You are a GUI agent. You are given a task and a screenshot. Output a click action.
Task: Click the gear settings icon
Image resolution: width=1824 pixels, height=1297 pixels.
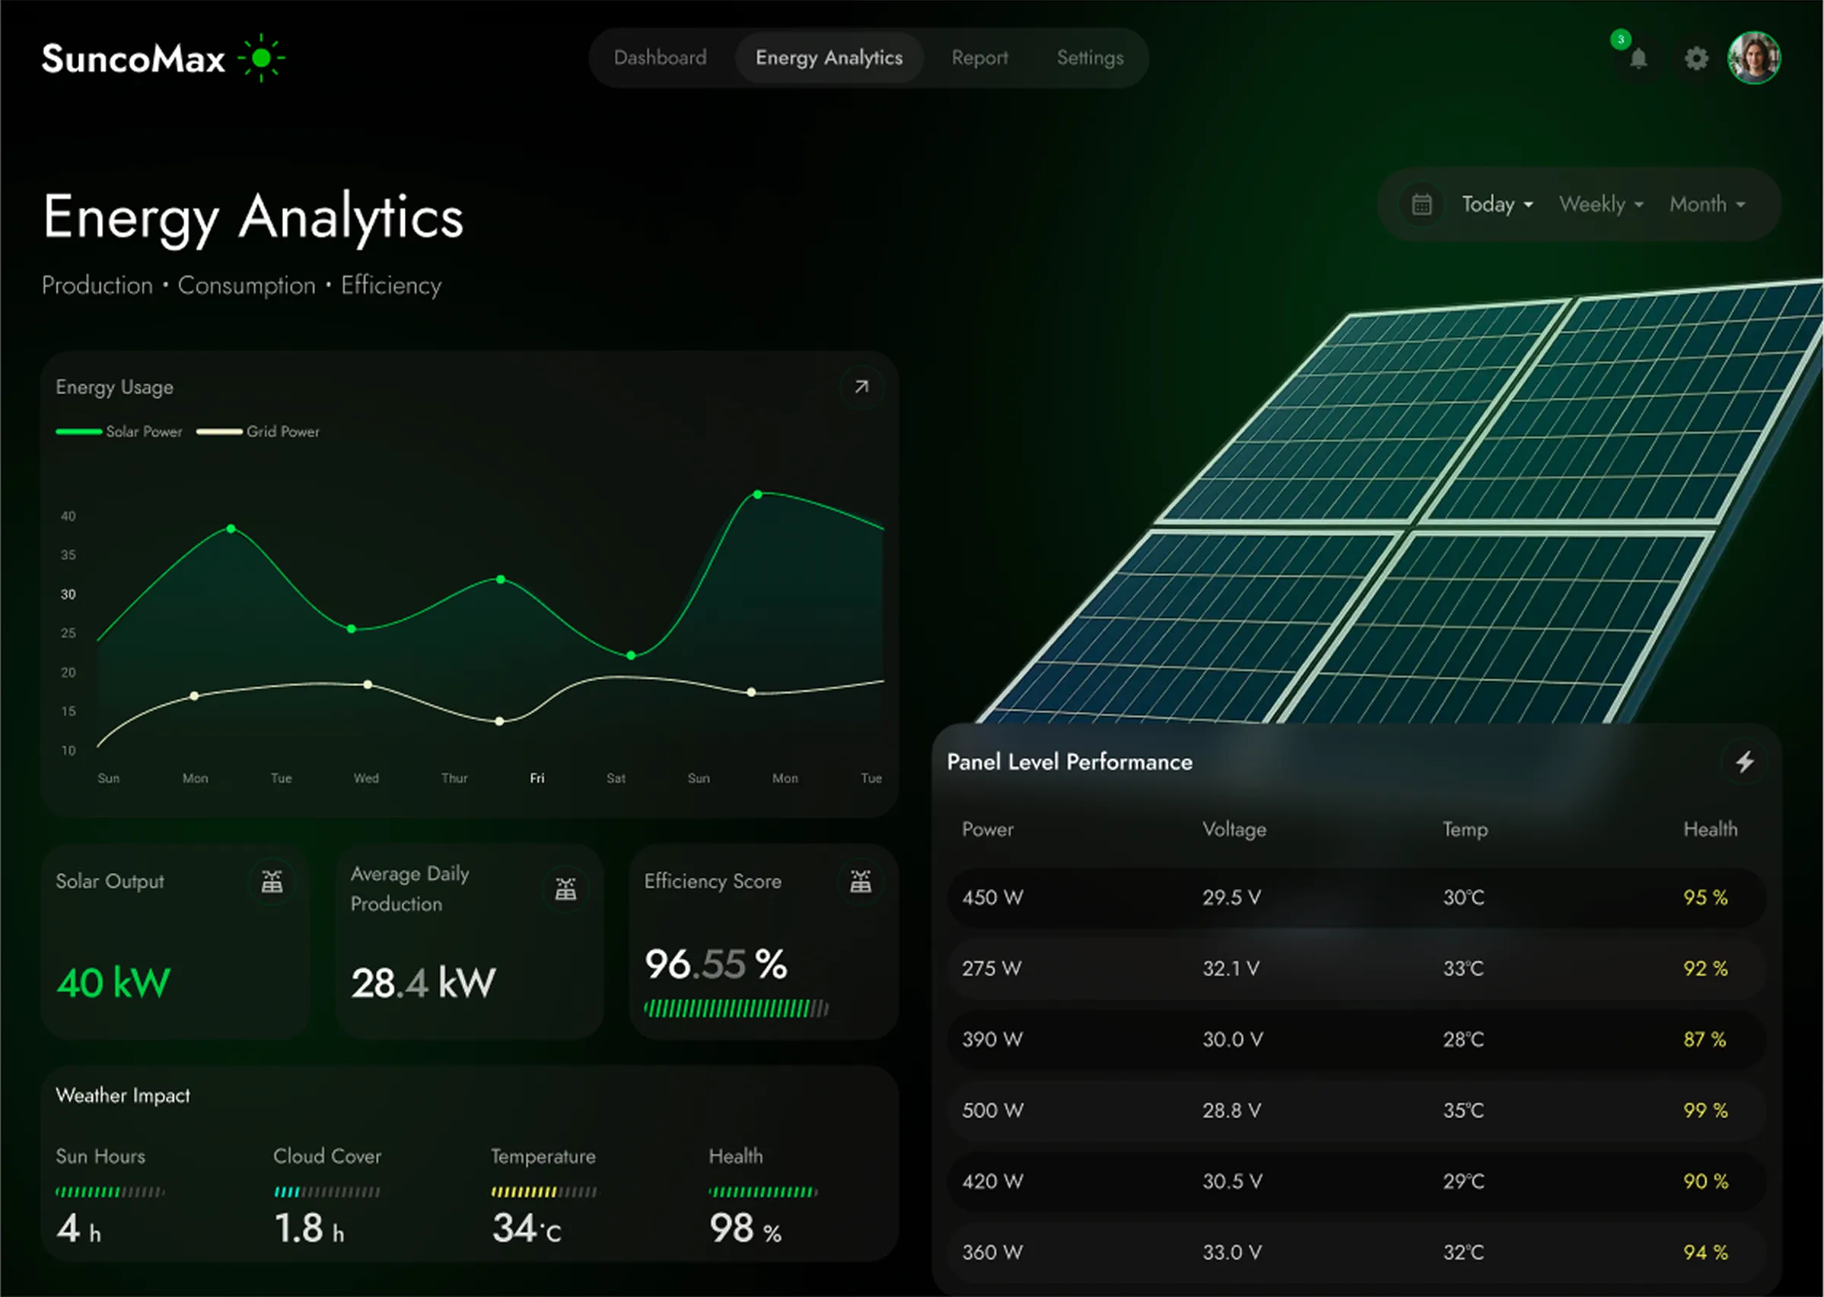click(x=1695, y=59)
